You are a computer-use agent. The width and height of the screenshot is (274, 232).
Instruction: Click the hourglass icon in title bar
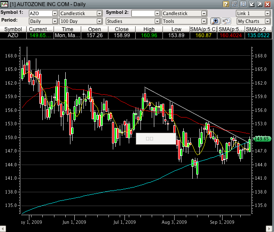coord(243,4)
